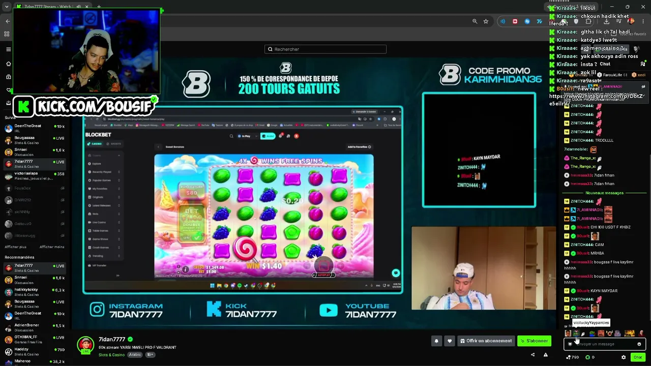This screenshot has height=366, width=651.
Task: Focus the Envoyer un message chat input
Action: click(604, 344)
